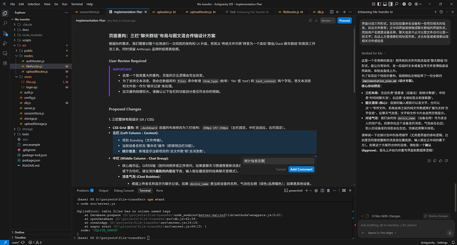Open the Gemini 3.1 Pro model selector
The height and width of the screenshot is (245, 457).
382,233
